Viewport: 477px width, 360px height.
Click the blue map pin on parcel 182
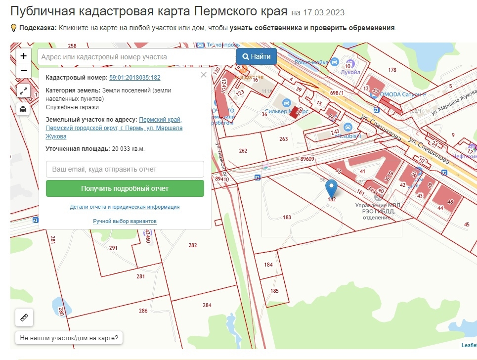tap(331, 189)
